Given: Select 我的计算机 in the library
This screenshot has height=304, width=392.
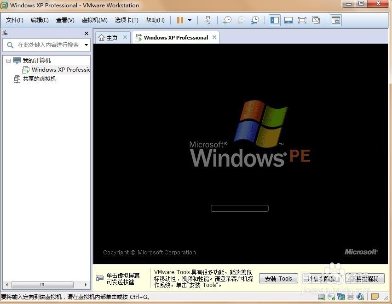Looking at the screenshot, I should point(36,61).
